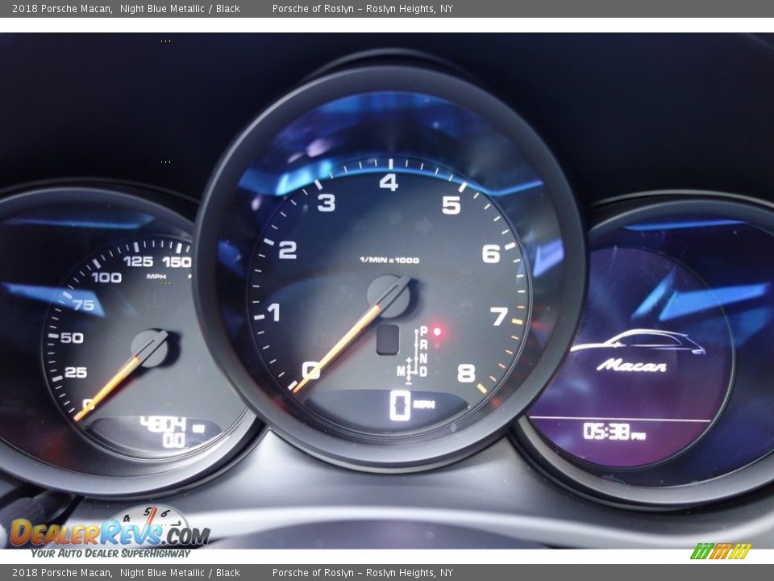Click the header '2018 Porsche Macan' title text
This screenshot has height=581, width=774.
(x=61, y=9)
